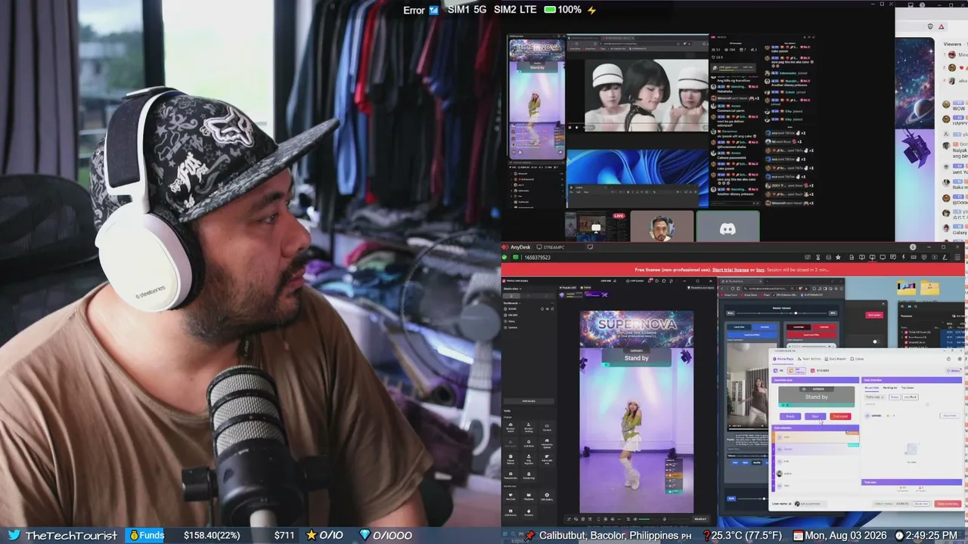Open the thumbnail with the red LIVE badge

tap(597, 227)
